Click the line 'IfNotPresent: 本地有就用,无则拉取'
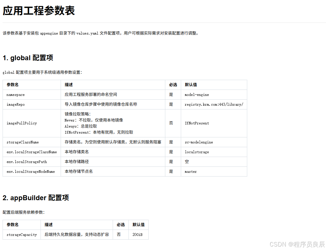The image size is (326, 250). (99, 132)
